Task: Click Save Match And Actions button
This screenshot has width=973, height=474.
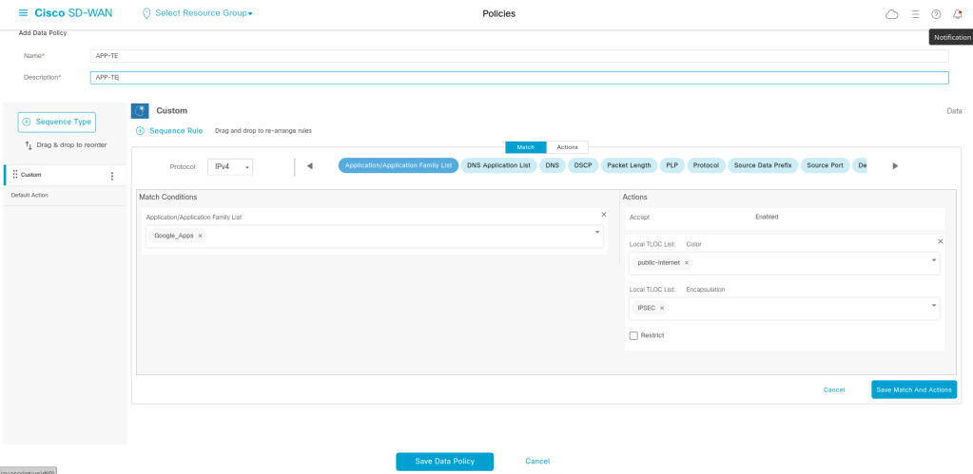Action: click(913, 389)
